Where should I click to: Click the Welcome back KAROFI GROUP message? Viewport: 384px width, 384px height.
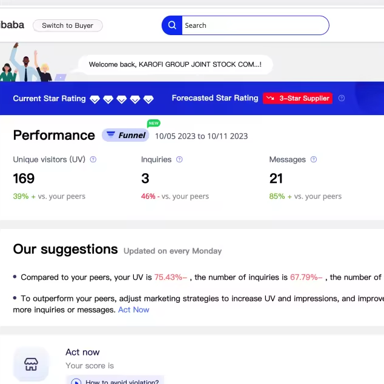coord(175,64)
